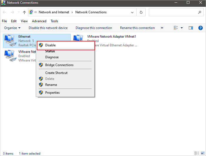Image resolution: width=206 pixels, height=156 pixels.
Task: Click the Help question mark icon
Action: (x=200, y=28)
